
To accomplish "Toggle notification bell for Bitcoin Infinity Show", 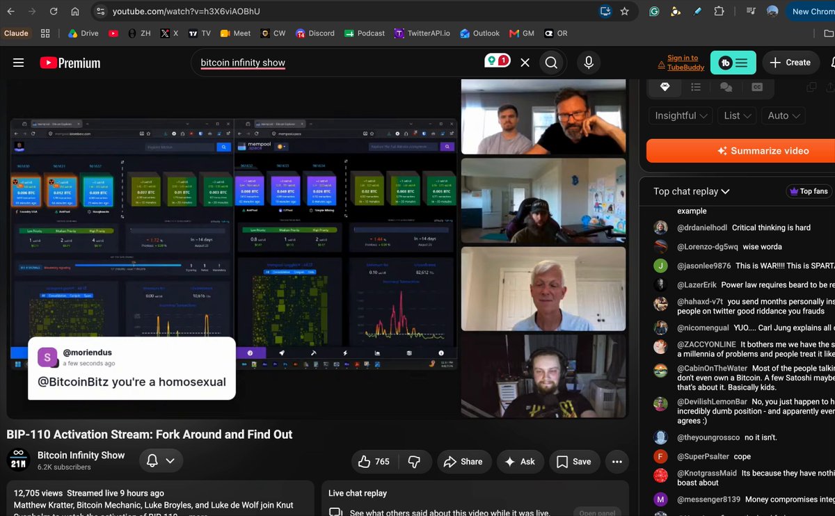I will coord(161,460).
